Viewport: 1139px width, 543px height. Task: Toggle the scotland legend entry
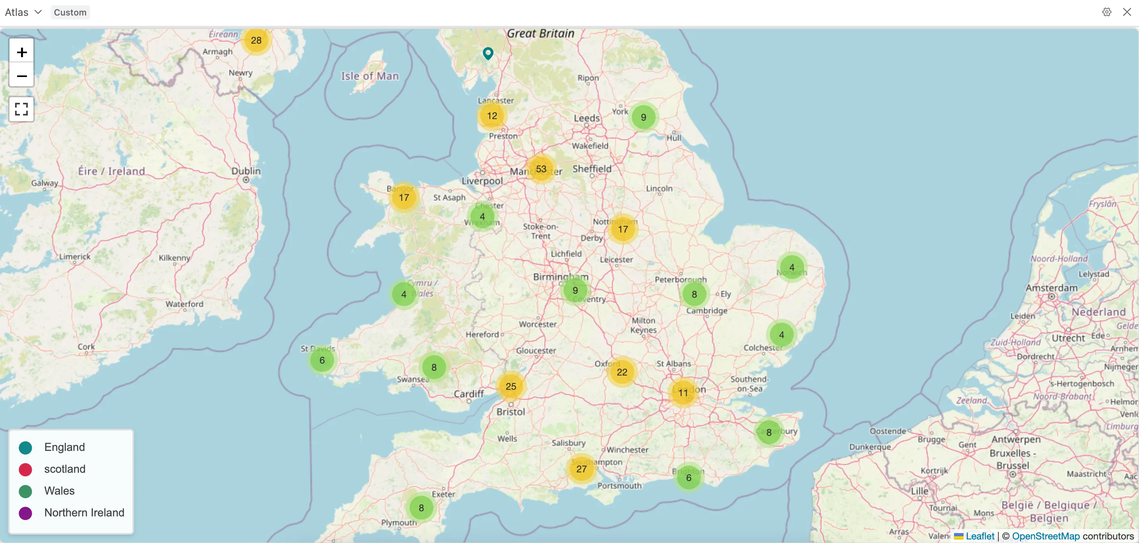pos(65,469)
